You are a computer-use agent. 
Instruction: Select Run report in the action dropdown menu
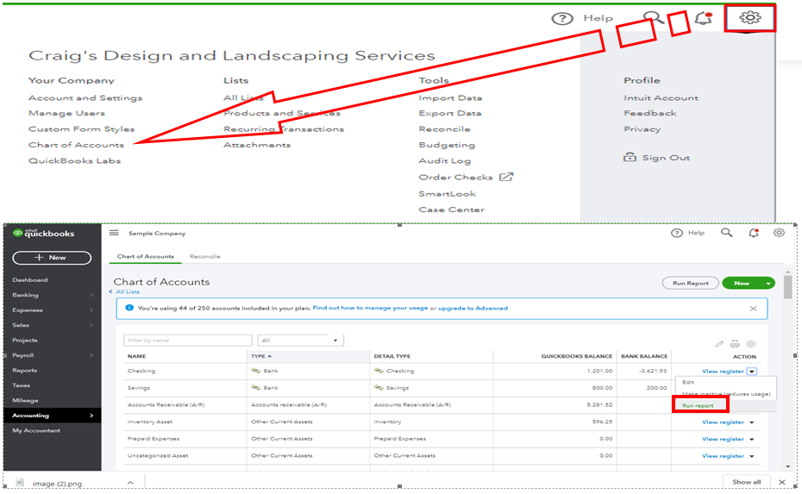click(x=698, y=406)
